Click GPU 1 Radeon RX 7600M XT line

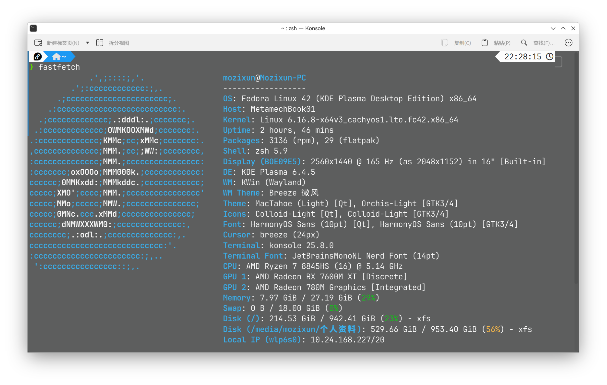315,277
